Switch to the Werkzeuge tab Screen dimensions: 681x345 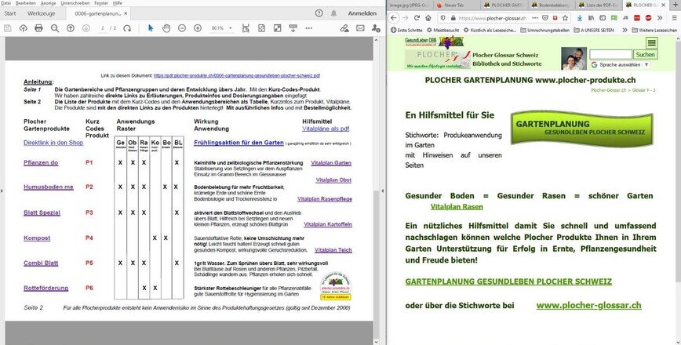[42, 13]
